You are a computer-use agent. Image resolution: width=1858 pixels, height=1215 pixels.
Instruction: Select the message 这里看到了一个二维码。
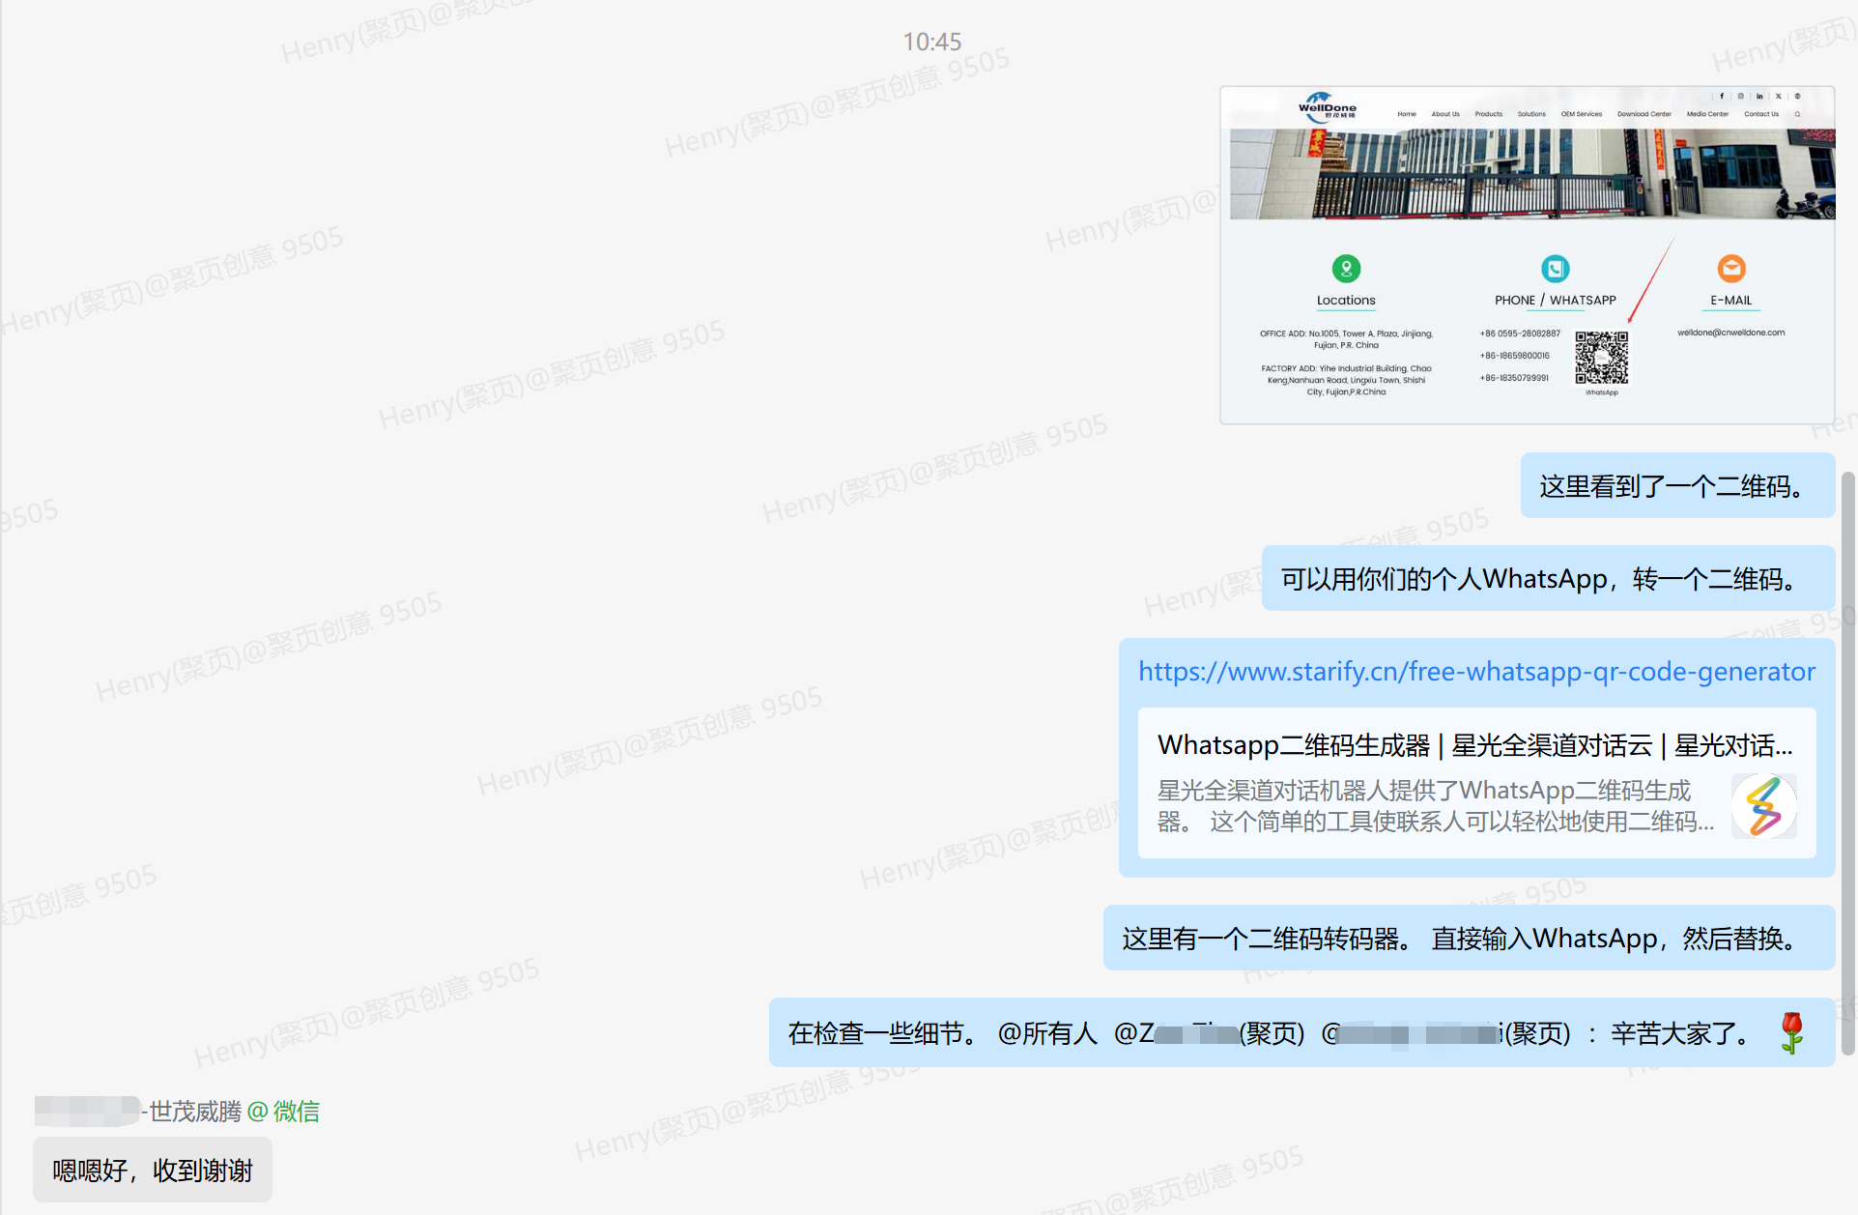[x=1677, y=485]
